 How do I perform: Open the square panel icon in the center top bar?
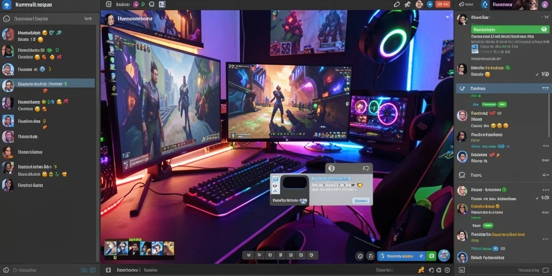click(x=109, y=4)
